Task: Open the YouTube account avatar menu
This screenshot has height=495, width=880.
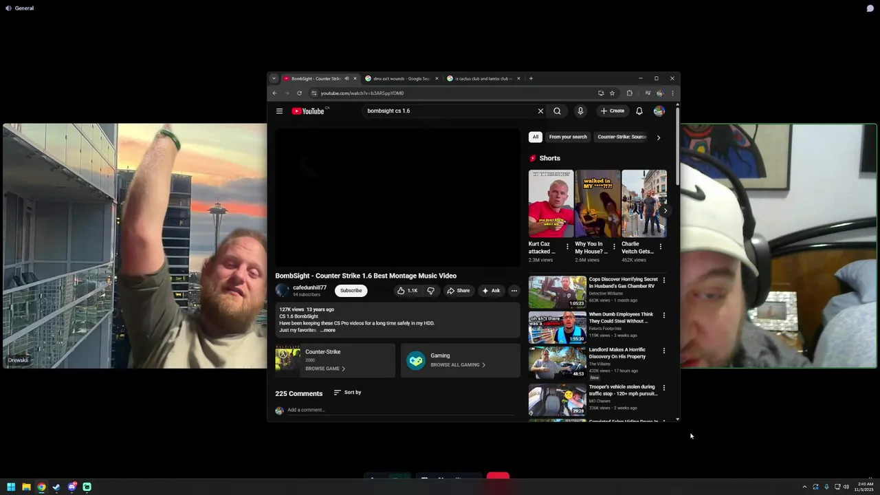Action: [x=659, y=111]
